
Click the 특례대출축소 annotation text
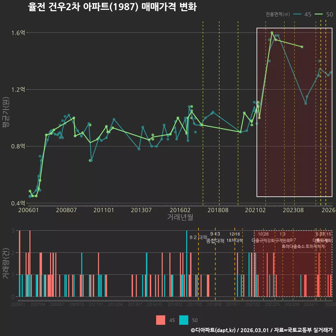[293, 246]
